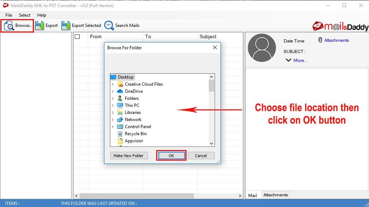Expand the Network tree node
This screenshot has height=207, width=369.
click(x=113, y=119)
